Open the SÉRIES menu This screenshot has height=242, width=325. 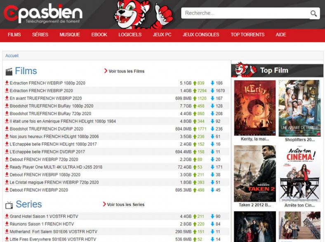pos(40,35)
